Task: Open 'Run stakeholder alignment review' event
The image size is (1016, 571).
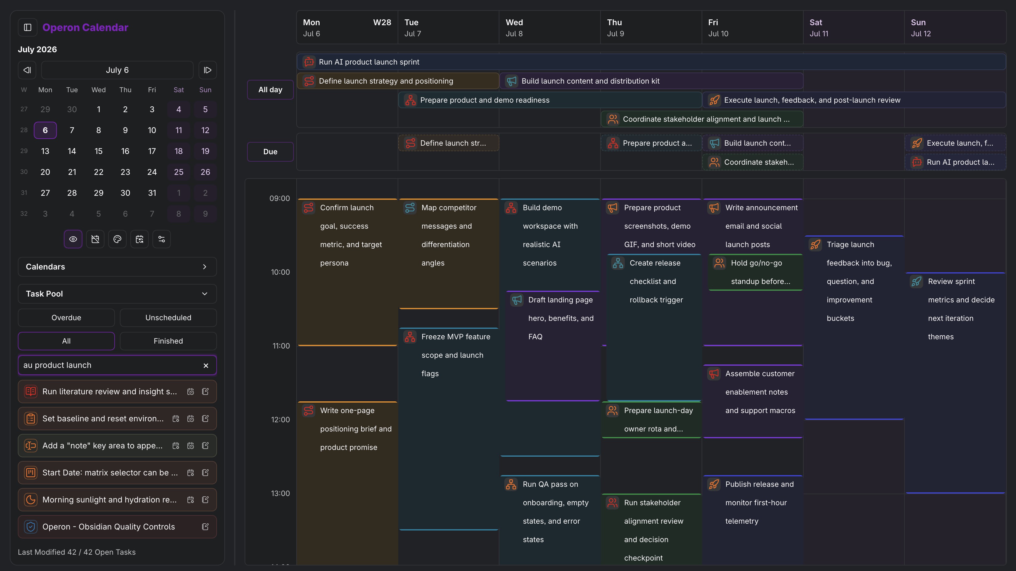Action: [x=651, y=529]
